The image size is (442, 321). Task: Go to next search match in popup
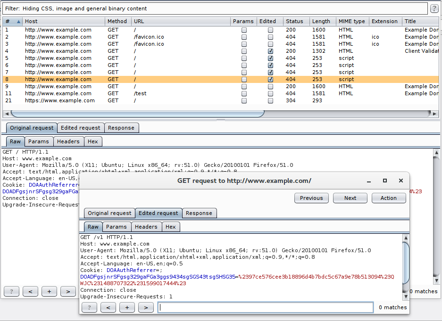146,307
